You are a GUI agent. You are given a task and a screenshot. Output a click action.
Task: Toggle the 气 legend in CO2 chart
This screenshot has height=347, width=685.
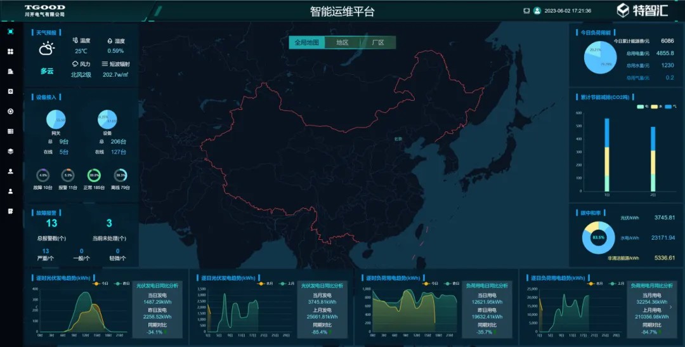pos(671,107)
